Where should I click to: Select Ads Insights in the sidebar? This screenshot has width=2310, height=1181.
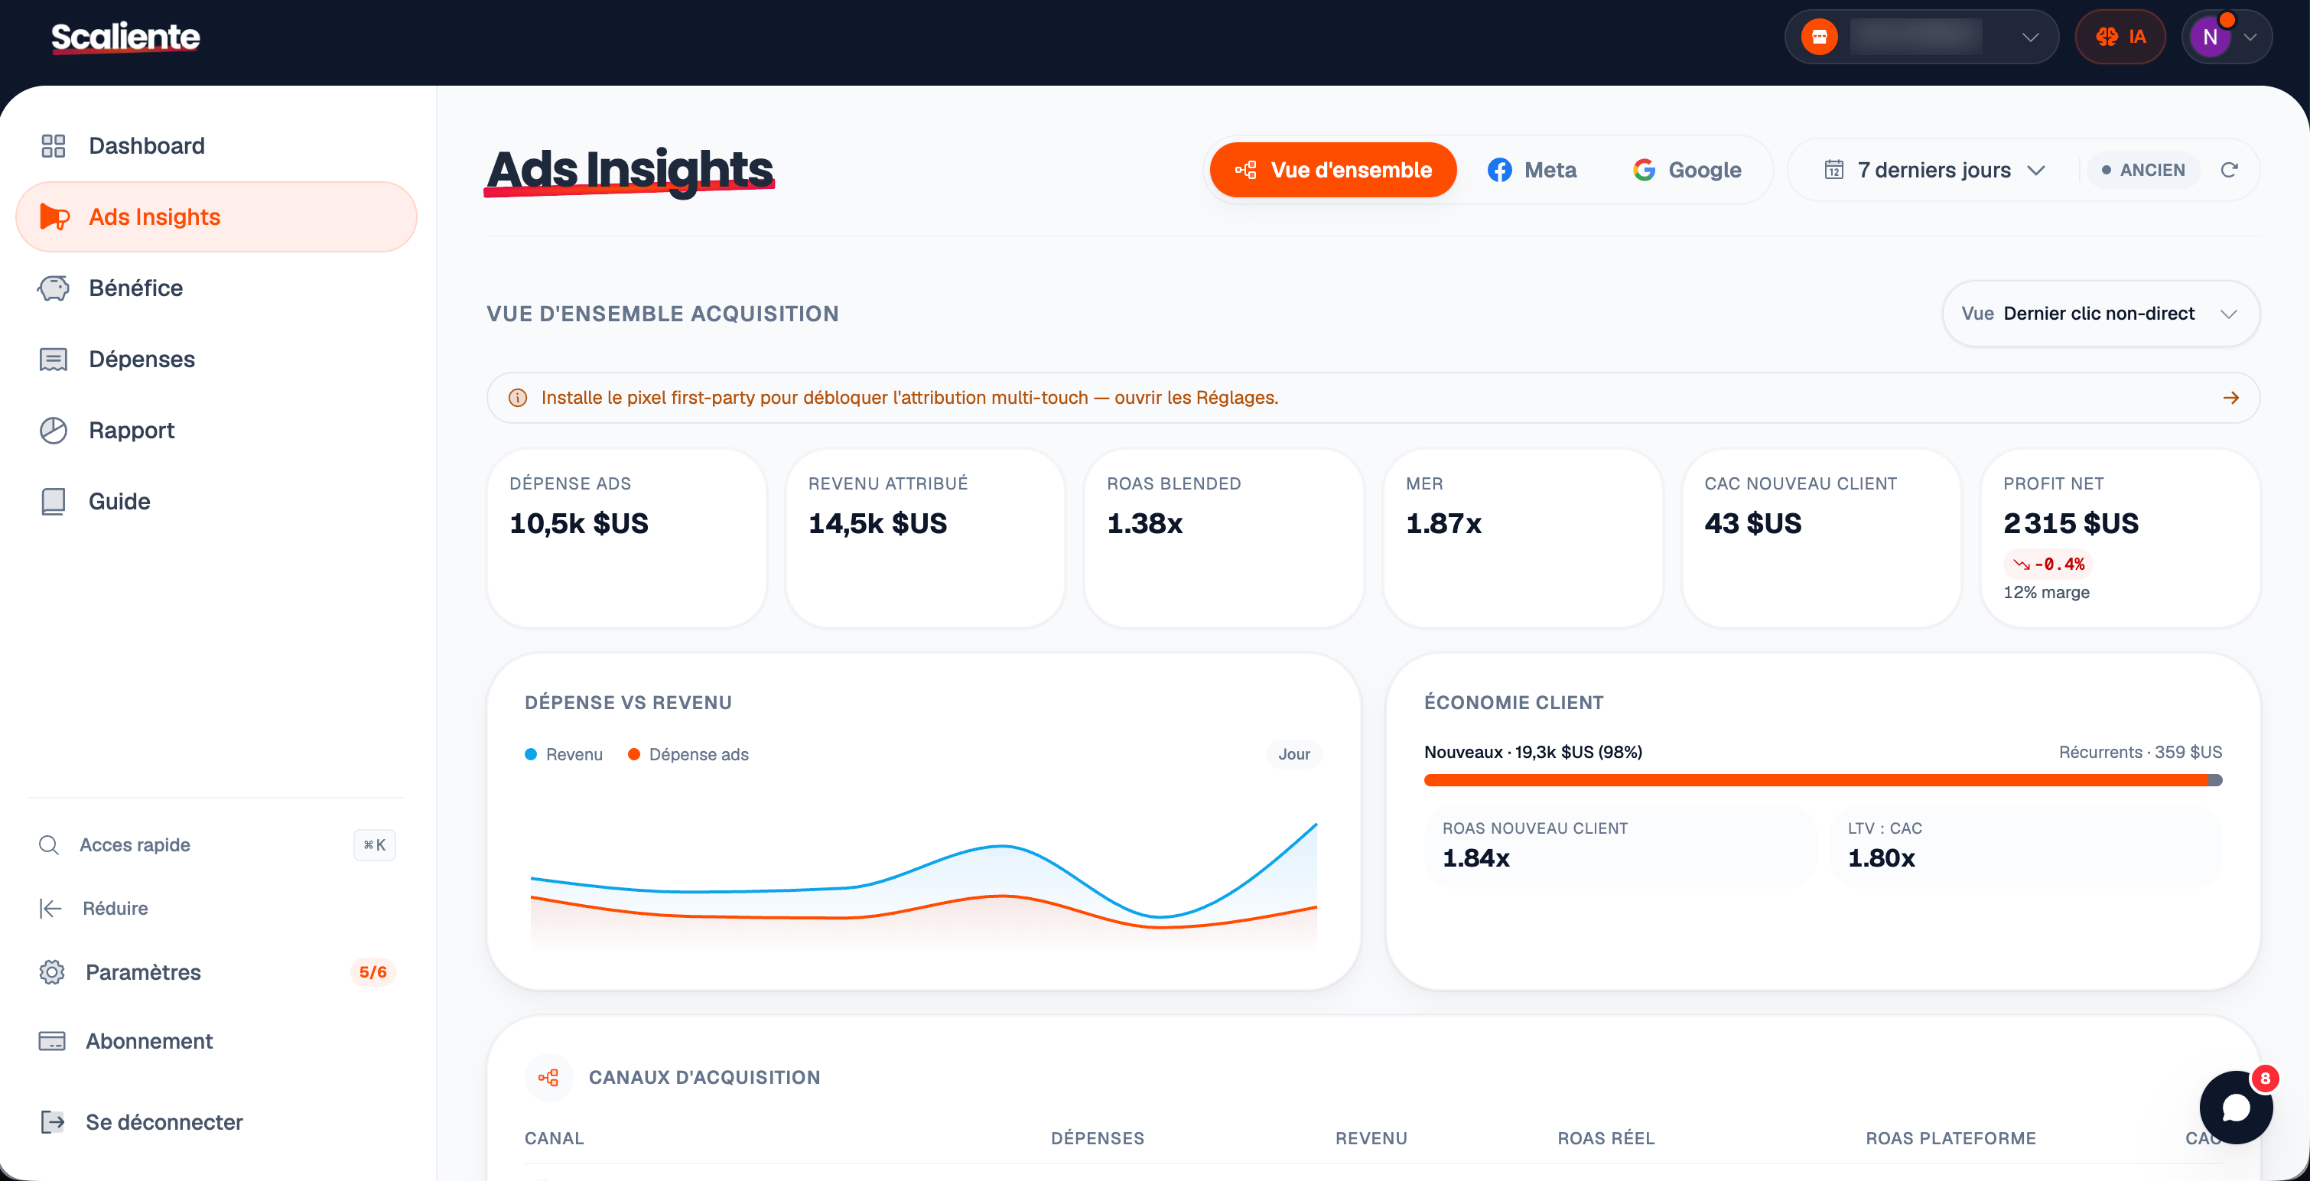point(216,217)
